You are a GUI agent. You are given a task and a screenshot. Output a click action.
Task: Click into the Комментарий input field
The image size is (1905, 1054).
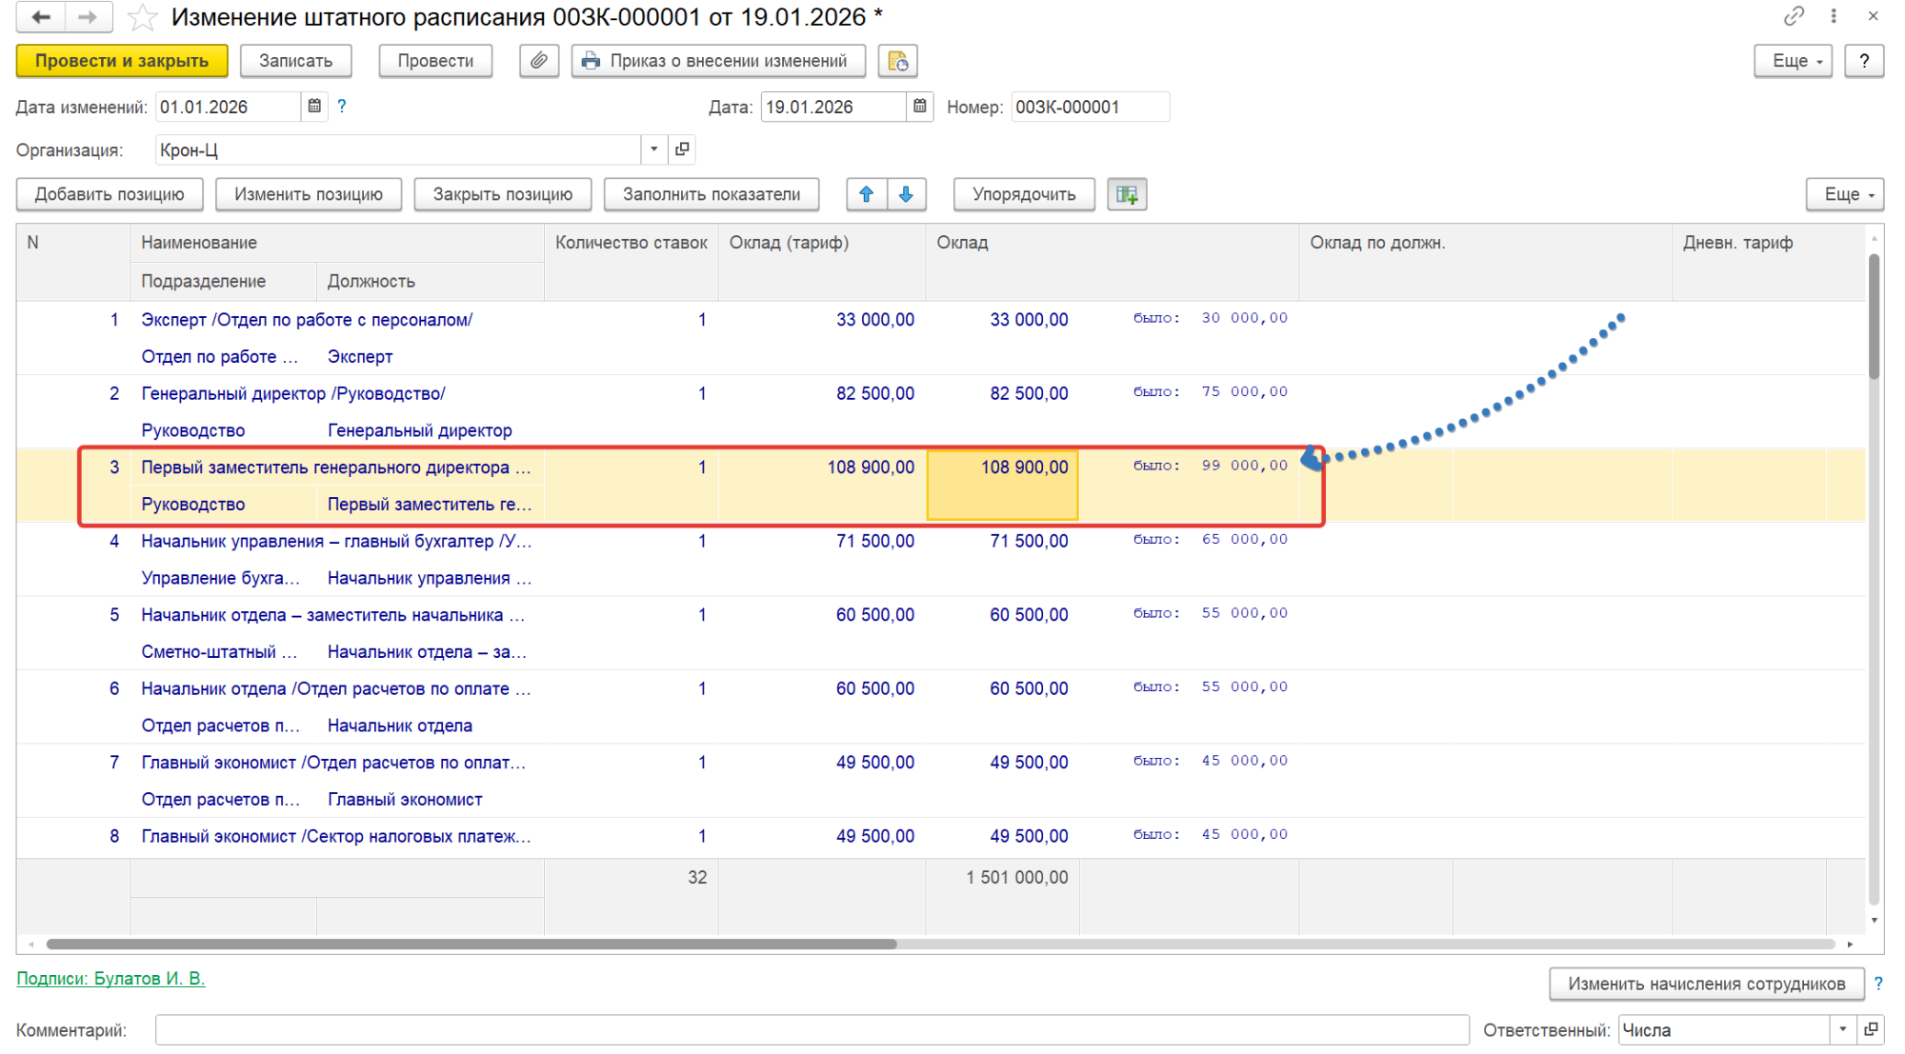(812, 1029)
